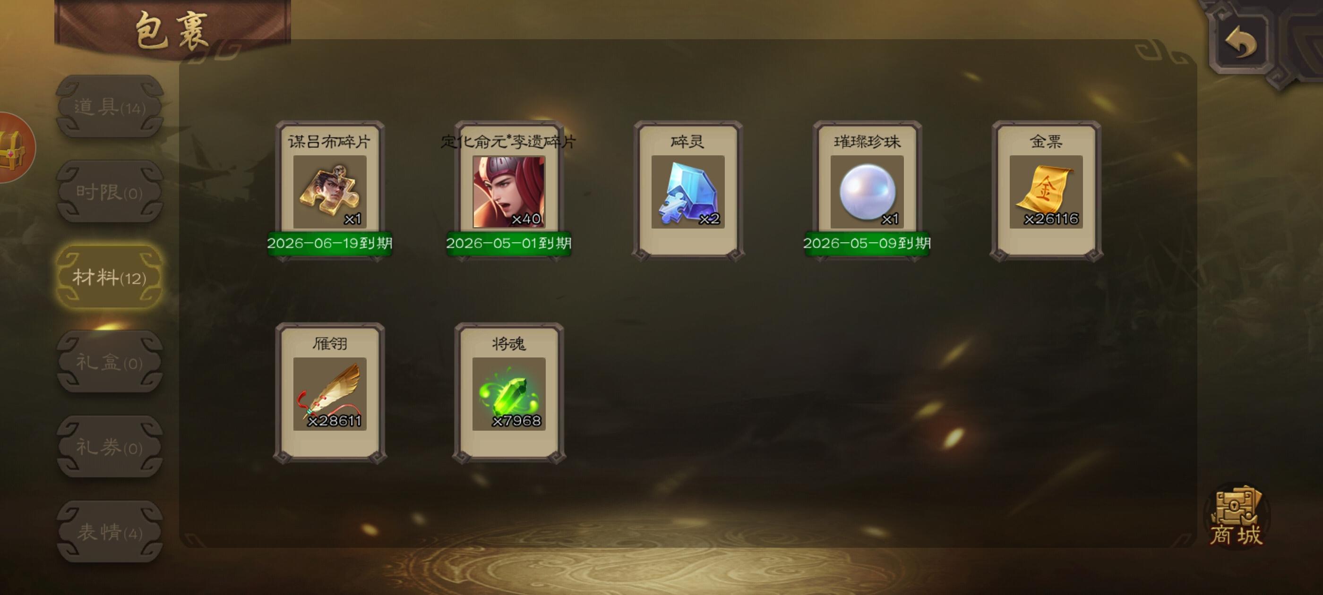Viewport: 1323px width, 595px height.
Task: Switch to the 礼券(0) tab
Action: [110, 447]
